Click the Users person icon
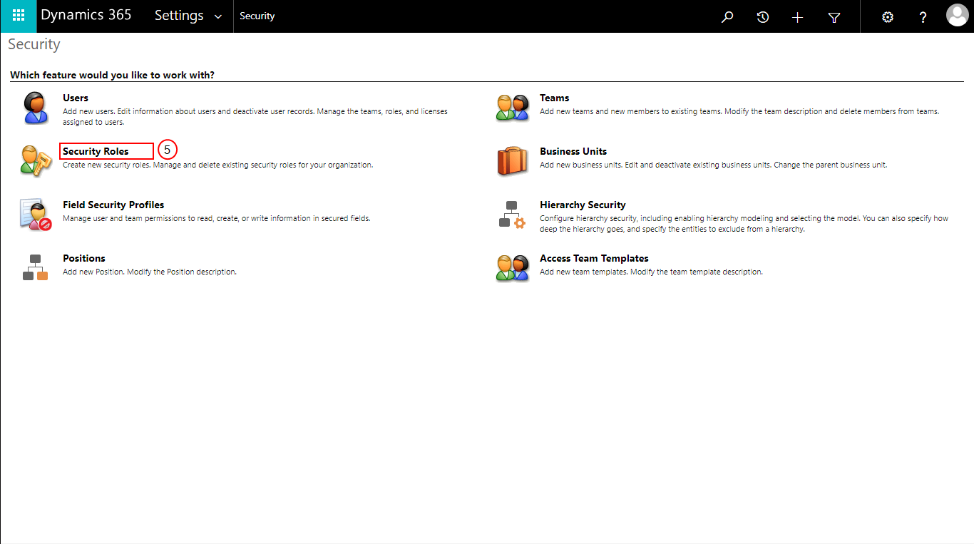This screenshot has height=544, width=974. click(x=35, y=108)
